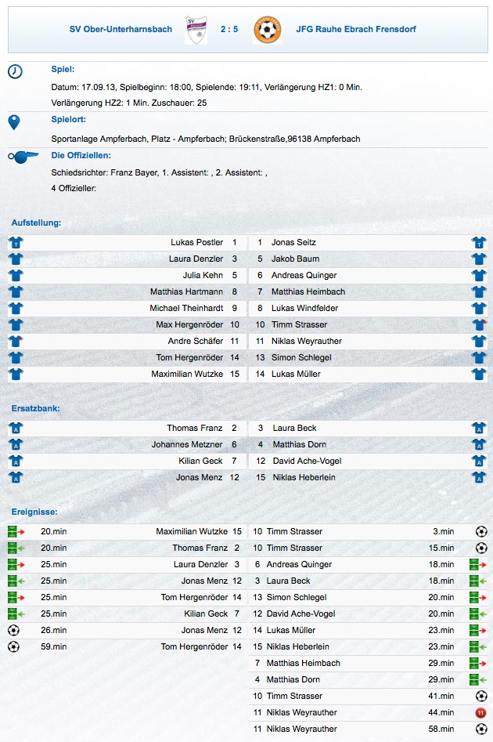Click the red card icon for Niklas Weyrauther
The height and width of the screenshot is (742, 493).
point(480,713)
